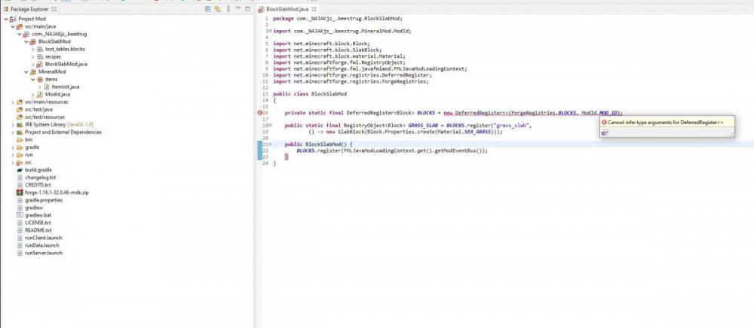This screenshot has width=754, height=328.
Task: Expand the run folder arrow
Action: point(13,155)
